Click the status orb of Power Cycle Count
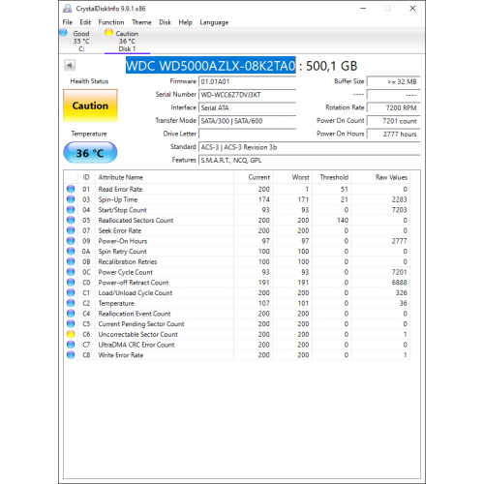484x484 pixels. coord(71,272)
